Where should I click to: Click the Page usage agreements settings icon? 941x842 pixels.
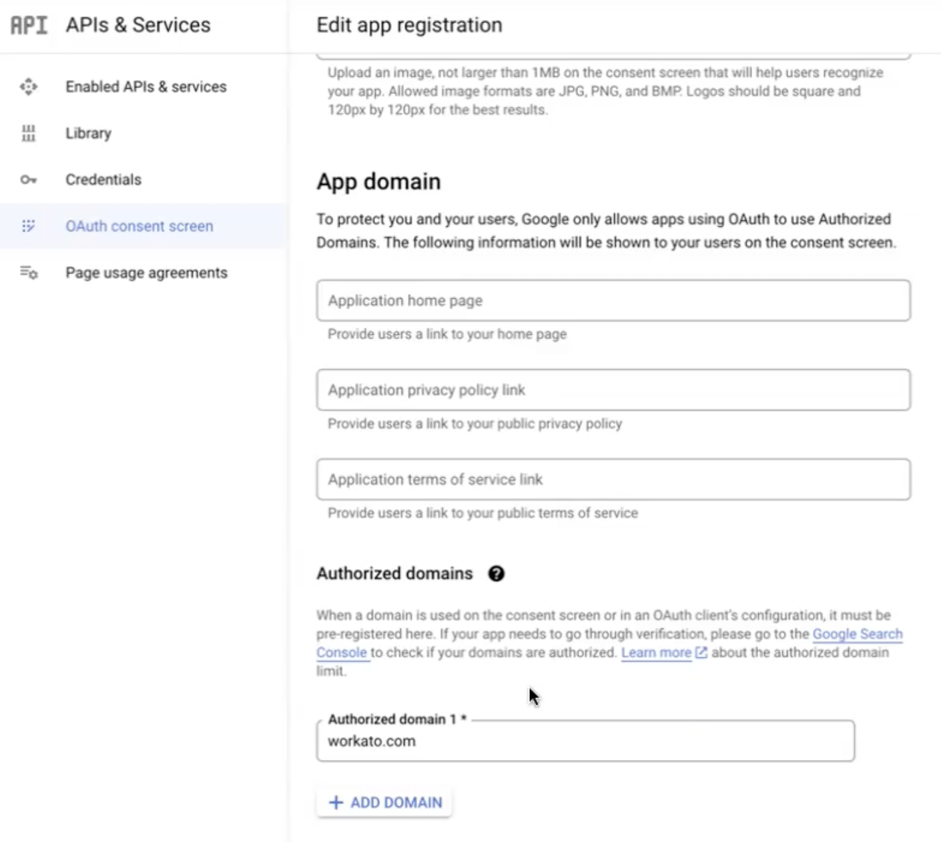29,273
